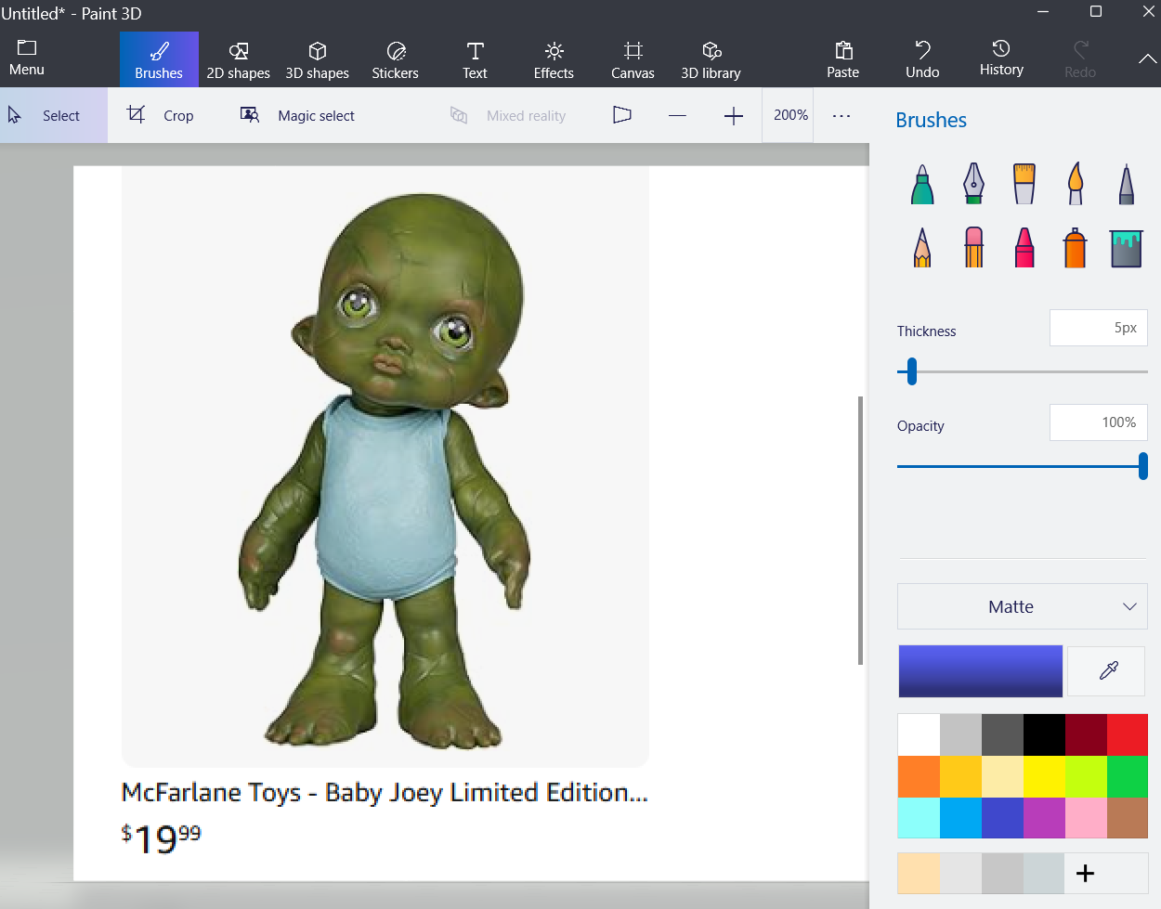The width and height of the screenshot is (1161, 909).
Task: Select the Crayon brush
Action: point(1024,248)
